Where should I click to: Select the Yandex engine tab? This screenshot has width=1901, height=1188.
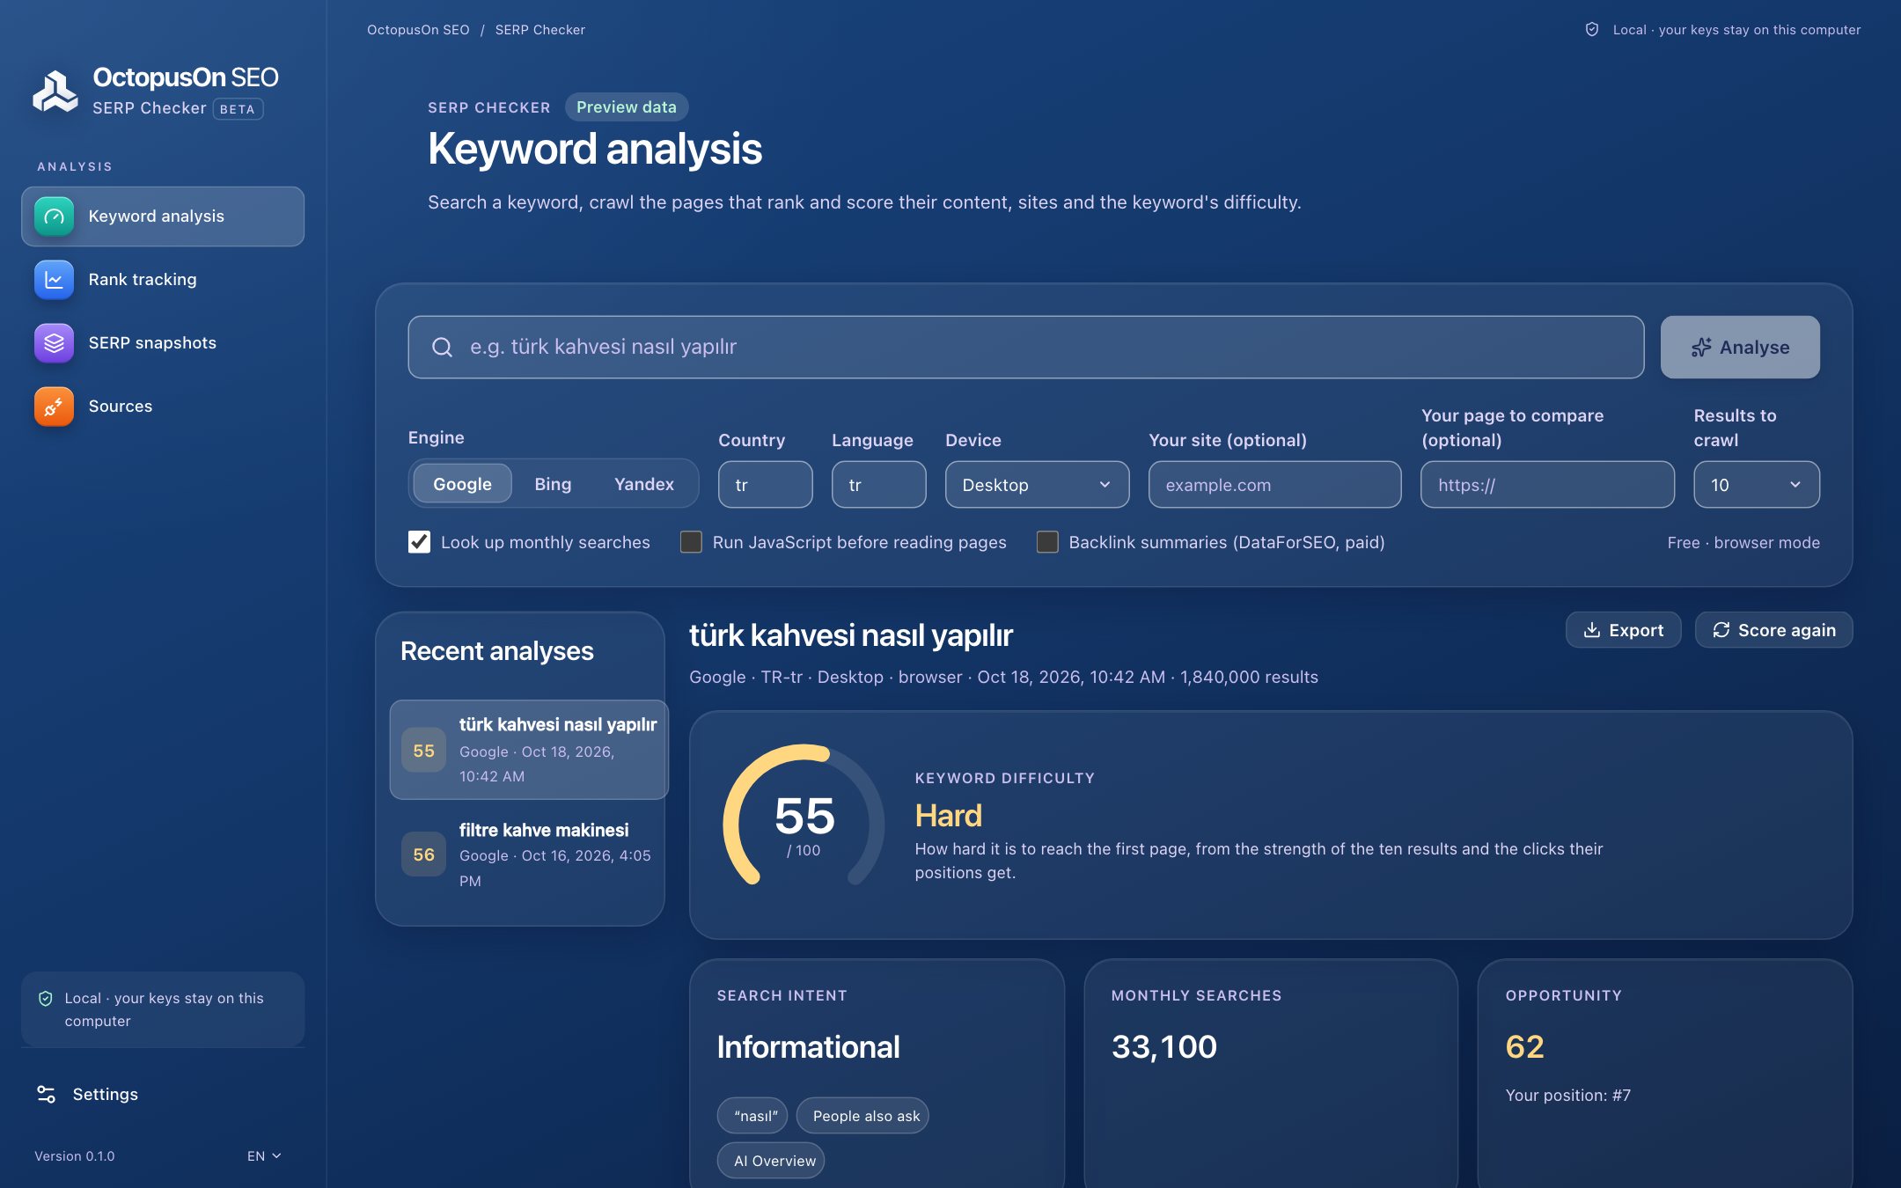tap(644, 484)
